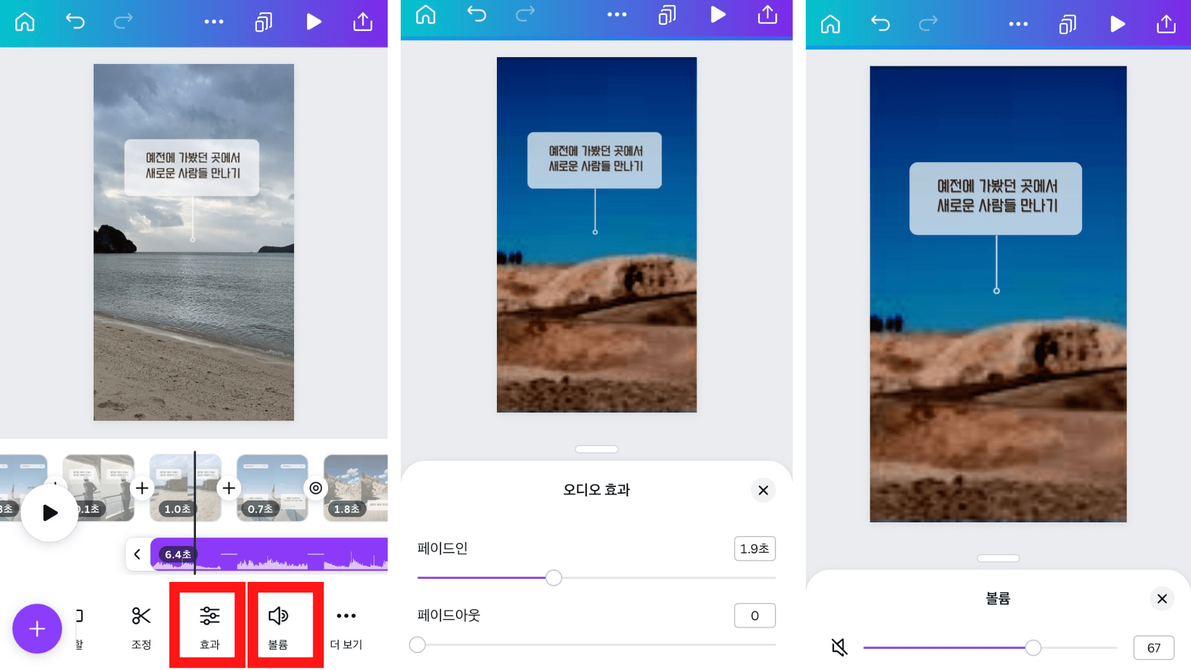Open the three-dot menu in left header
Image resolution: width=1191 pixels, height=670 pixels.
[x=214, y=22]
